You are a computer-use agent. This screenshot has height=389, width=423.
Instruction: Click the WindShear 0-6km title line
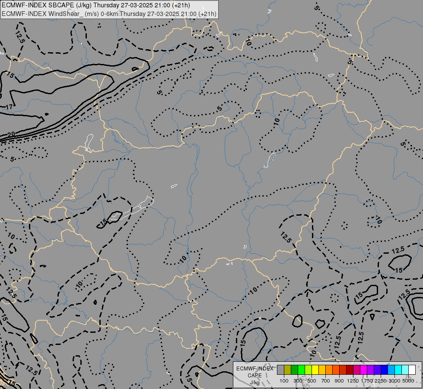coord(109,14)
